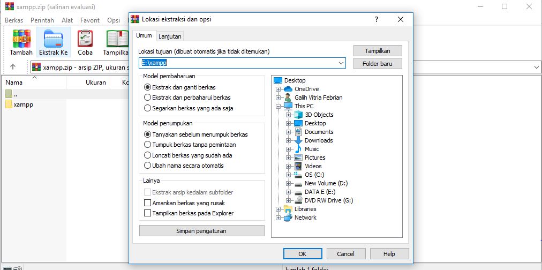This screenshot has height=270, width=542.
Task: Click the up-one-level arrow icon
Action: [13, 67]
